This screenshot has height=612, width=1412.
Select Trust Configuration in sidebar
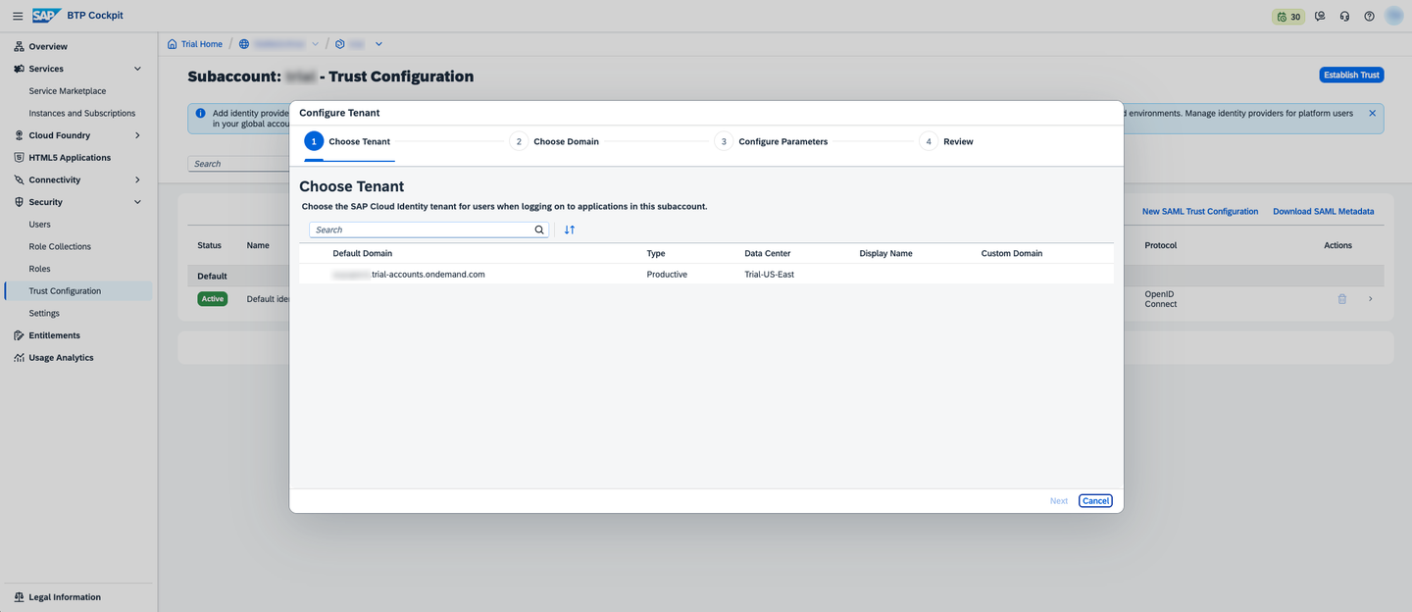[78, 291]
